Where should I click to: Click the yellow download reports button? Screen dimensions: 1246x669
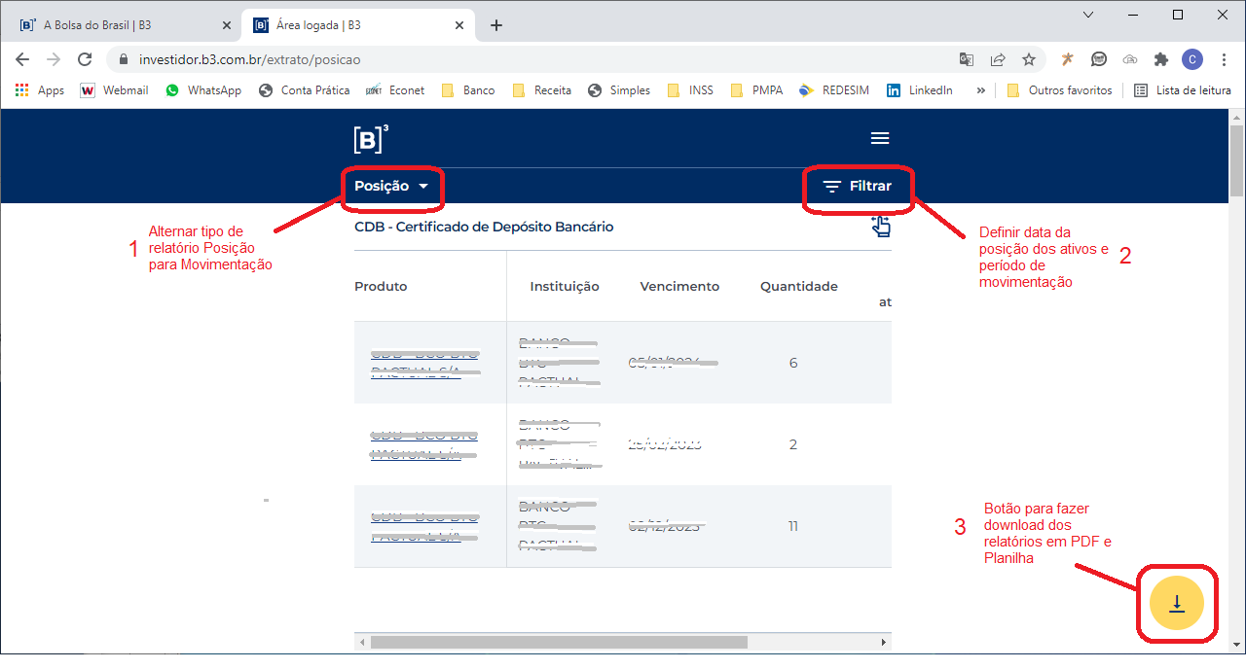click(1177, 604)
